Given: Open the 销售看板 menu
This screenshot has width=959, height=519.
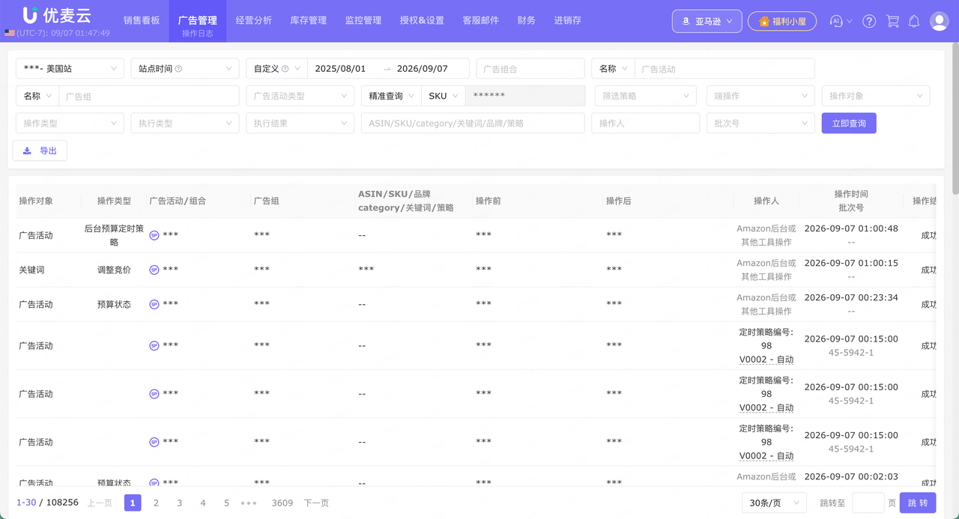Looking at the screenshot, I should (x=142, y=21).
